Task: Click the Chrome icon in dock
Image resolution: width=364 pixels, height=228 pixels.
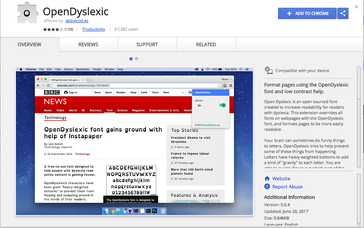Action: coord(112,211)
